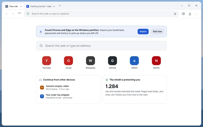Open the shield icon in the address bar

tap(28, 14)
